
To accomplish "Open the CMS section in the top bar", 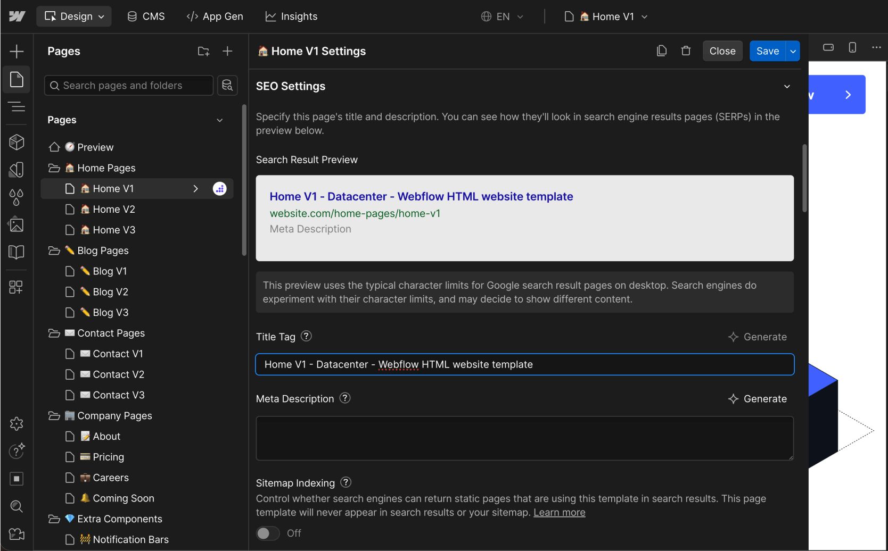I will tap(145, 16).
